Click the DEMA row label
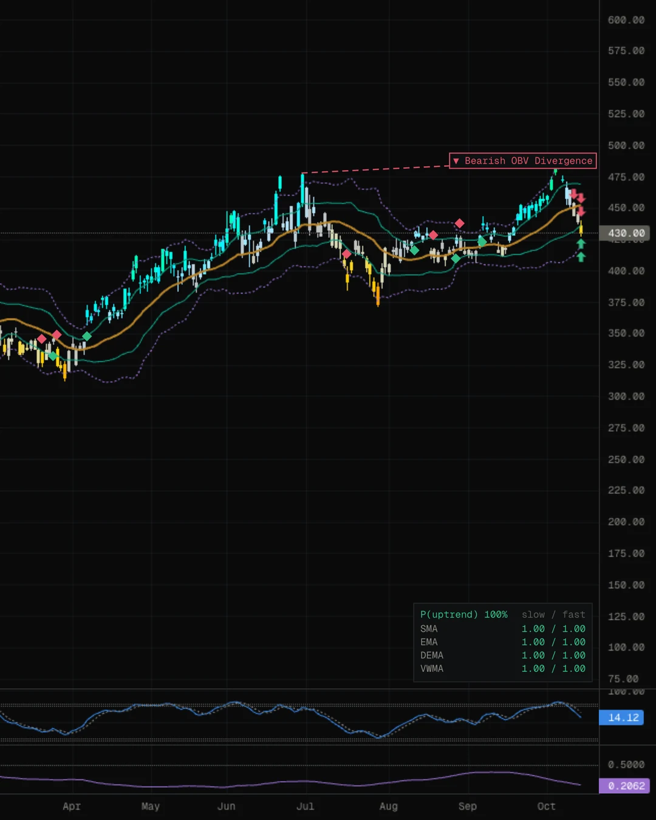This screenshot has height=820, width=656. point(432,655)
